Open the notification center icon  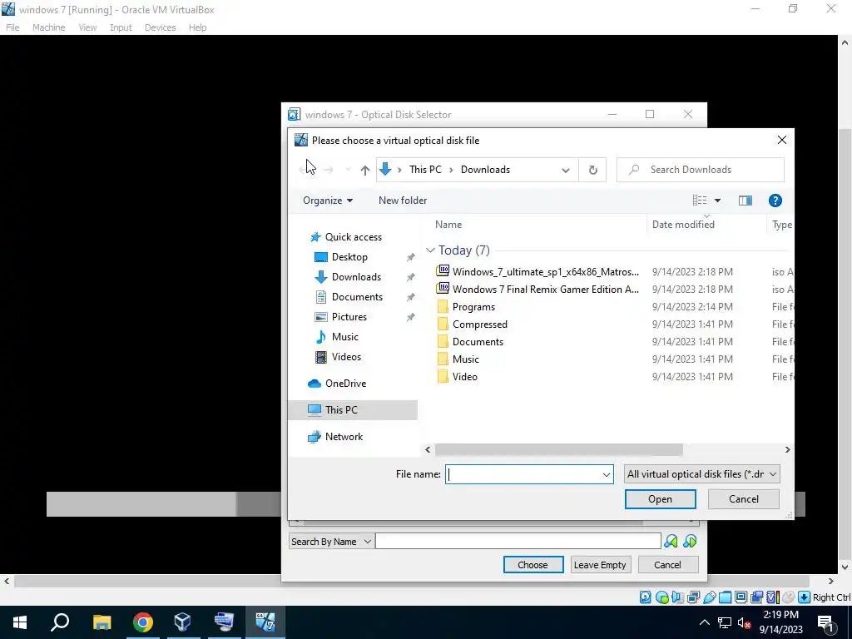[x=825, y=622]
